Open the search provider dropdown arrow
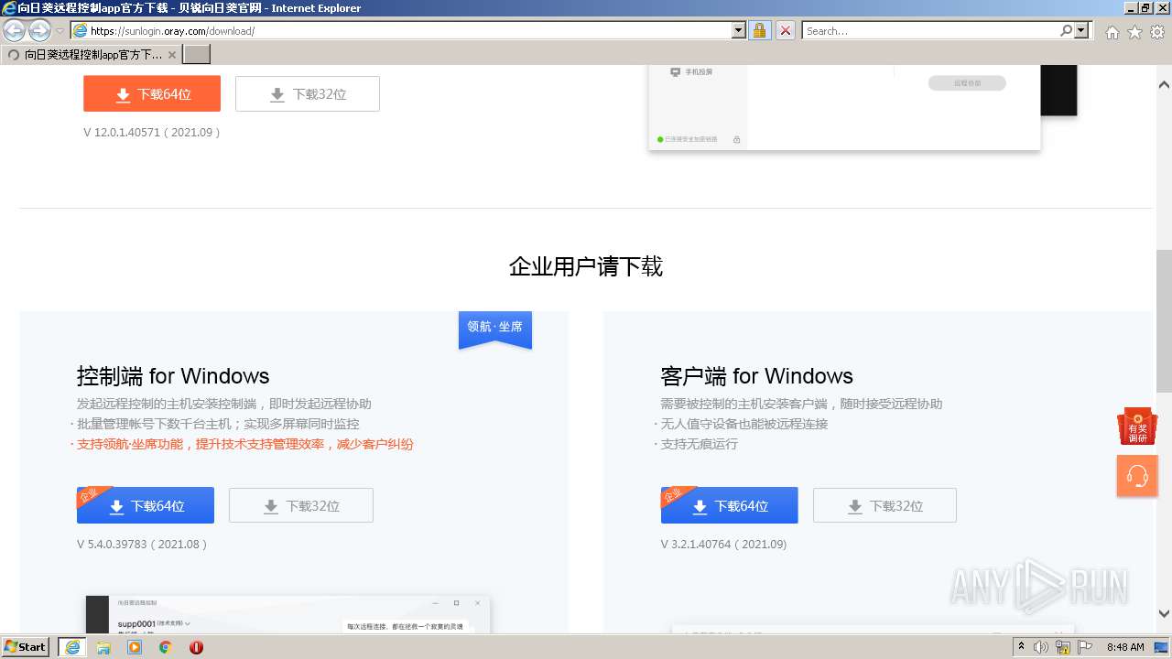This screenshot has height=659, width=1172. [x=1081, y=30]
